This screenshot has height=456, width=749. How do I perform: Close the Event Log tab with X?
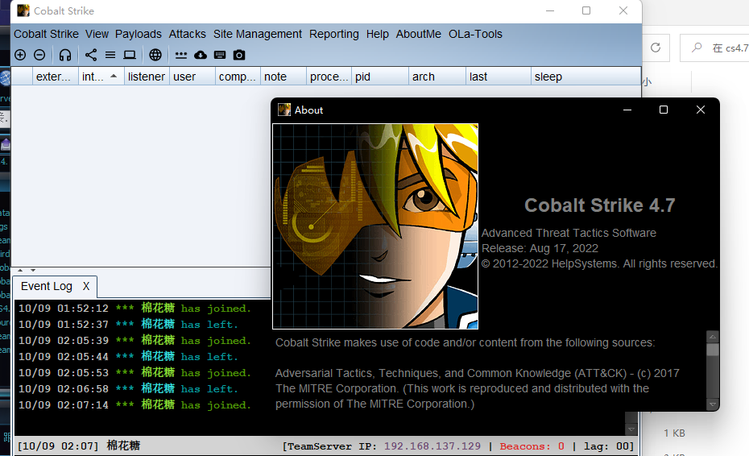coord(86,286)
